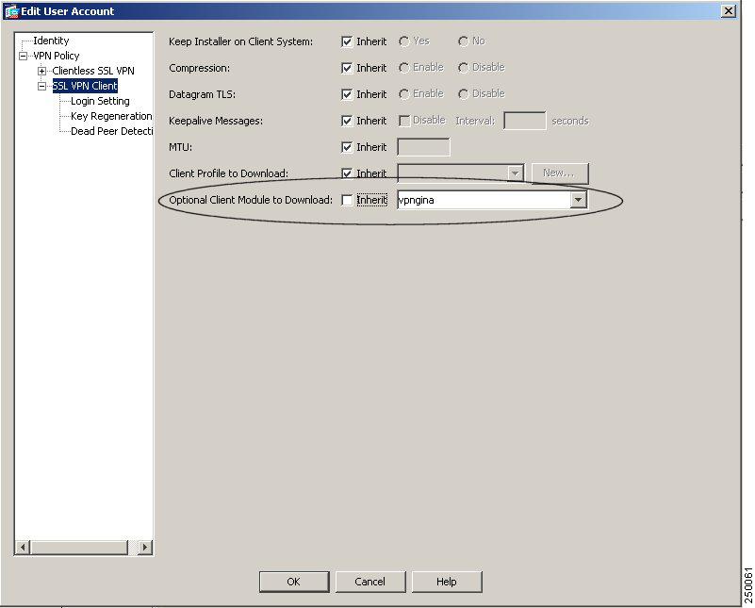The image size is (755, 608).
Task: Open the Optional Client Module vpngina dropdown
Action: click(x=579, y=200)
